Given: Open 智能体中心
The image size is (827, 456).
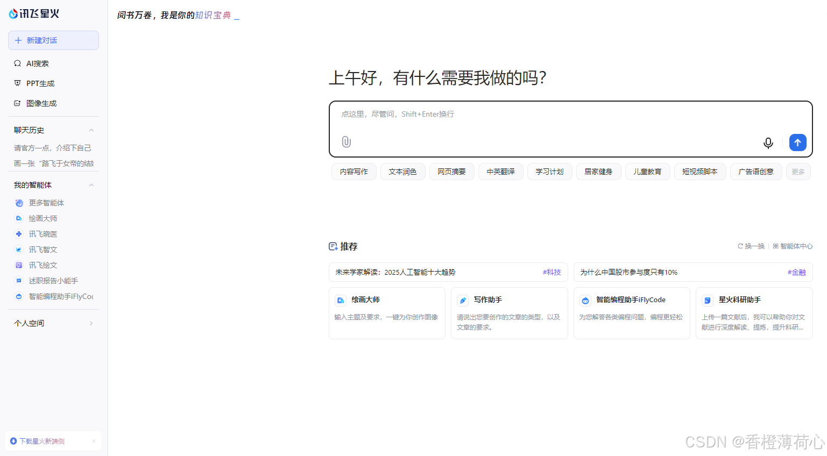Looking at the screenshot, I should coord(793,246).
